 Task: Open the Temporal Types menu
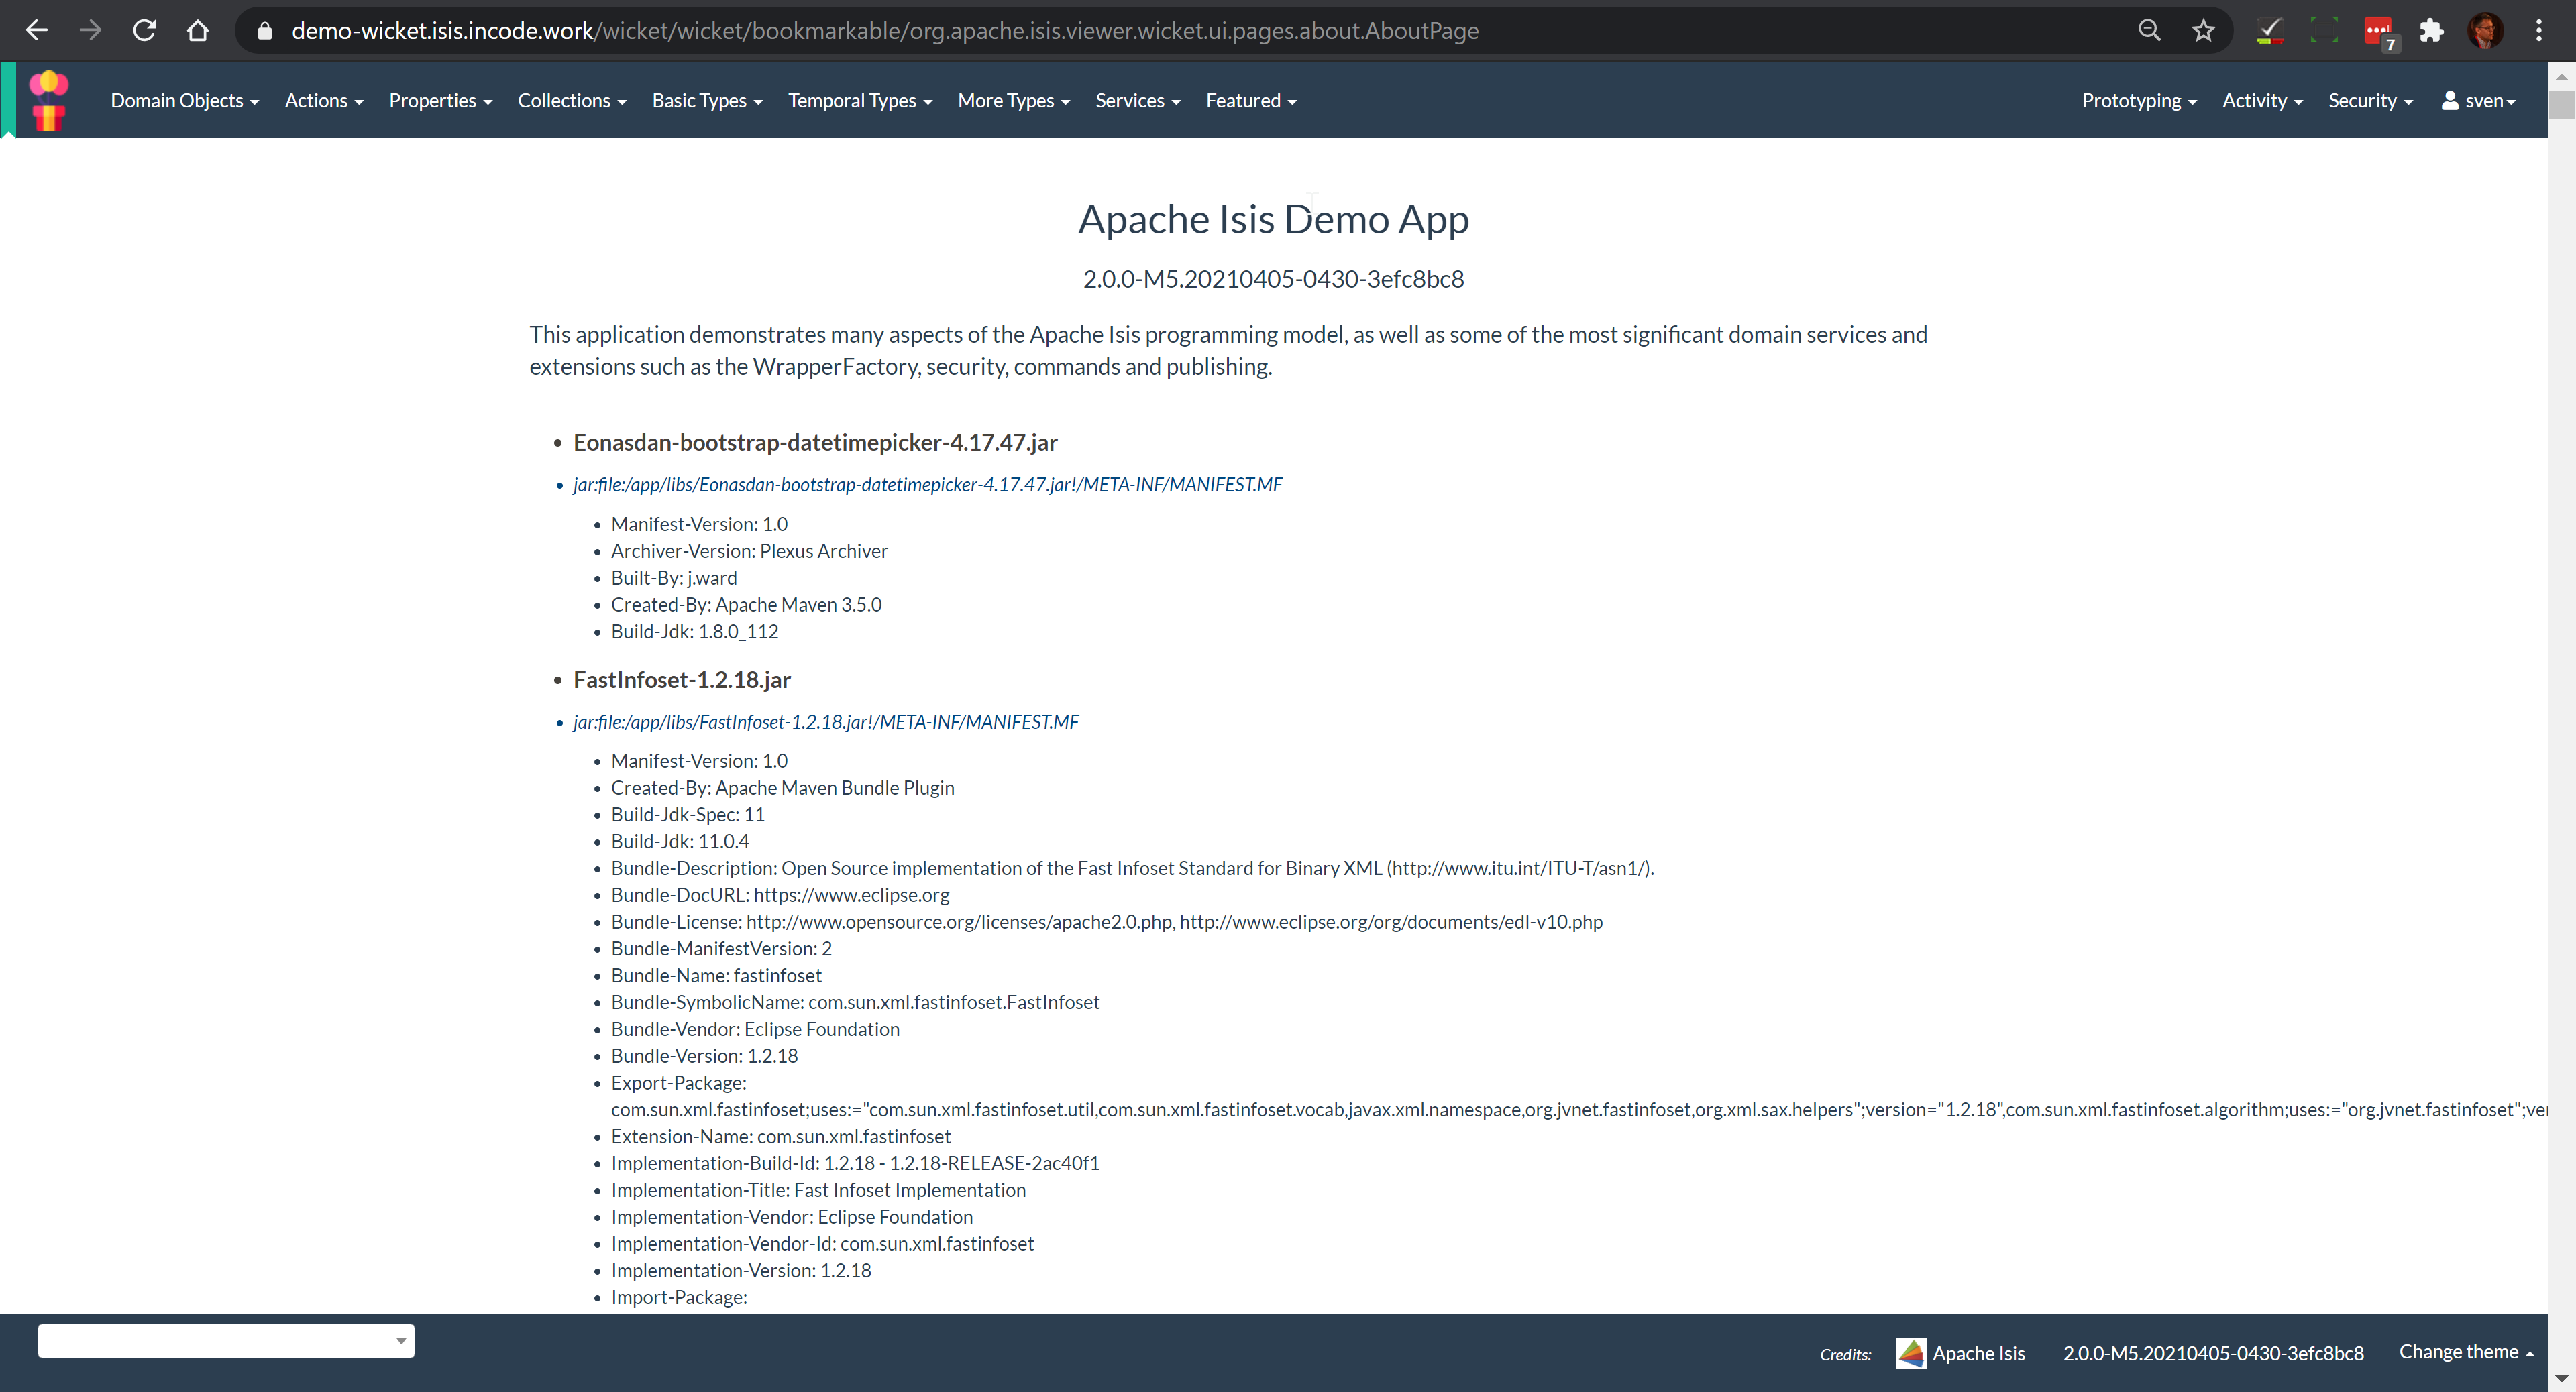coord(859,101)
